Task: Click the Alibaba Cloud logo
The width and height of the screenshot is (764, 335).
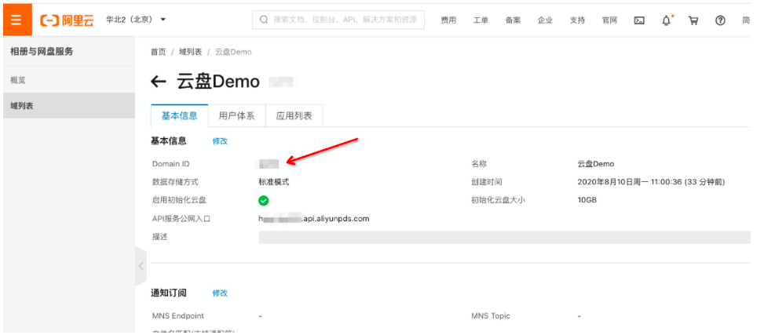Action: (x=67, y=20)
